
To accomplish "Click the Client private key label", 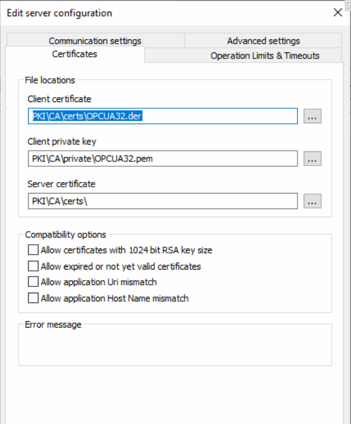I will coord(62,141).
